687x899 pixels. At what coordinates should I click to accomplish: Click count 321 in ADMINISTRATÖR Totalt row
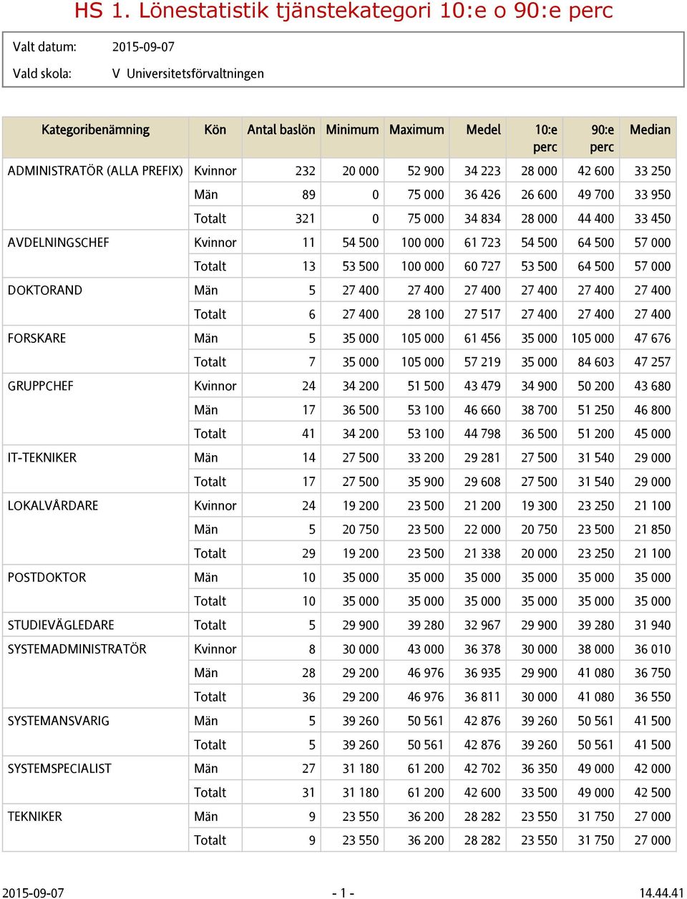[306, 219]
